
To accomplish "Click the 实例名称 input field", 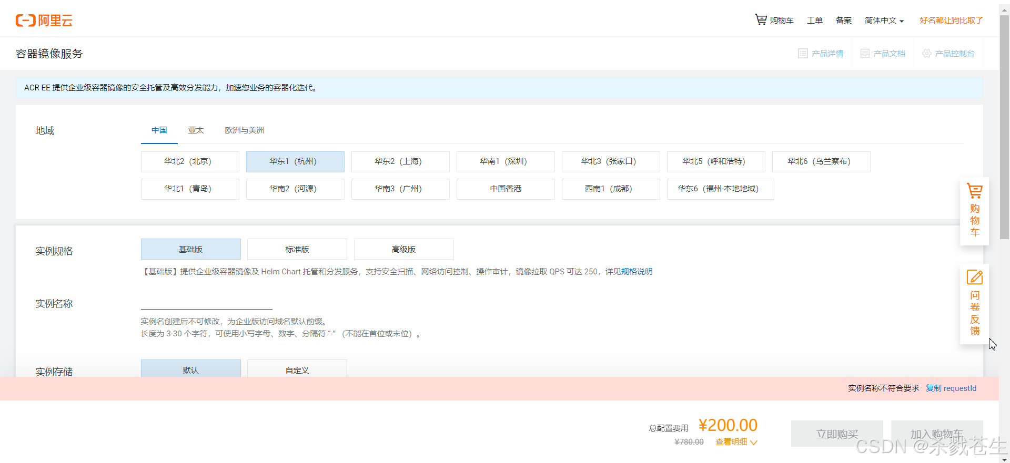I will tap(207, 302).
